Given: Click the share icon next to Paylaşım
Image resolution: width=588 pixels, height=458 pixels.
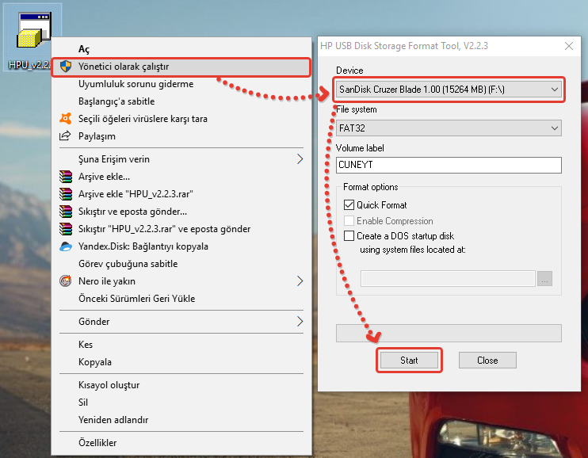Looking at the screenshot, I should pos(66,136).
